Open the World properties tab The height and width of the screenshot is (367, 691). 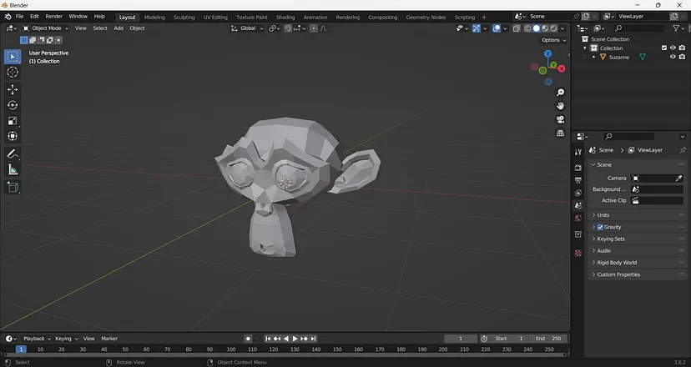click(x=578, y=219)
